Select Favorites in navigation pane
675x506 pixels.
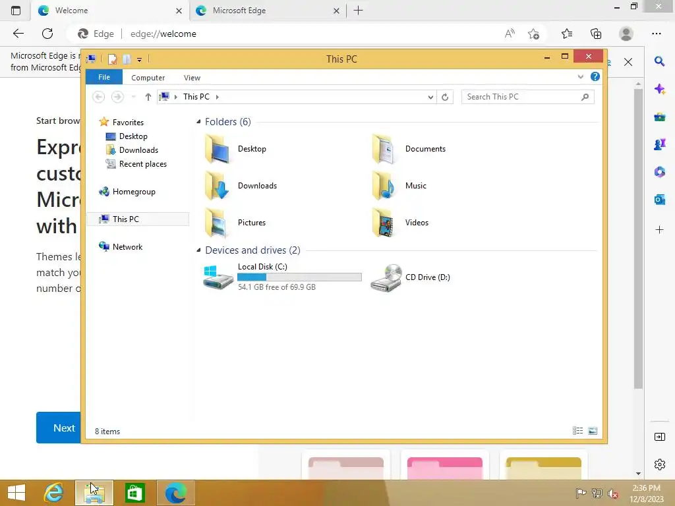121,122
